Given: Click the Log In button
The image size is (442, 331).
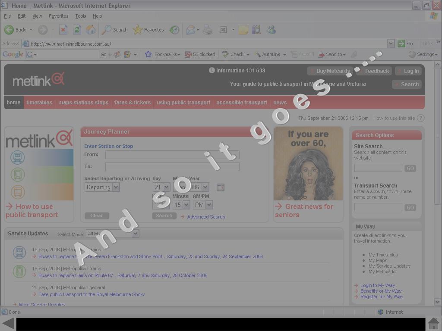Looking at the screenshot, I should coord(408,71).
